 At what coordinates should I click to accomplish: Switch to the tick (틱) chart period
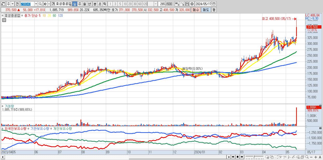click(x=105, y=4)
